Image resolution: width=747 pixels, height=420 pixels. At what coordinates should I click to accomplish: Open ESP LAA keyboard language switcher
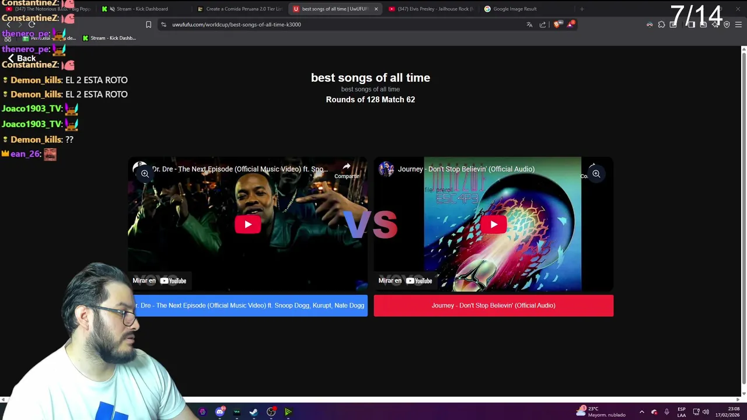pos(682,412)
